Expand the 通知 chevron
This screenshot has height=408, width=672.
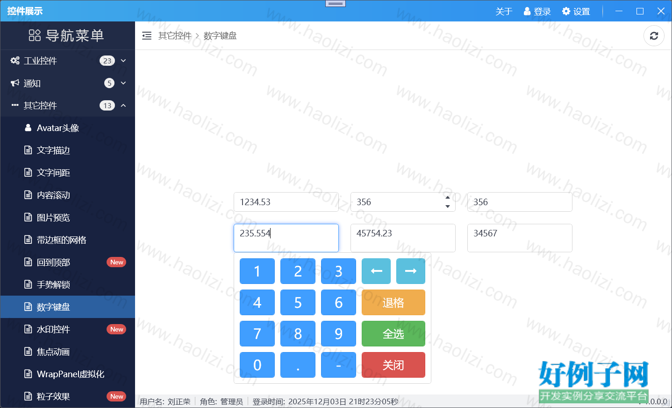point(123,83)
